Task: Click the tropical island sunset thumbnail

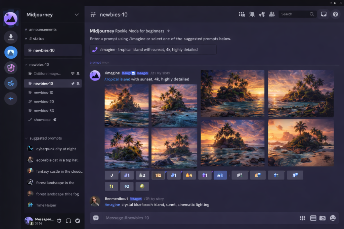Action: 126,106
